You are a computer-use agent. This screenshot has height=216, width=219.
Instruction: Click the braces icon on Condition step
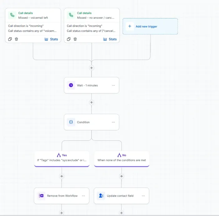coord(71,122)
